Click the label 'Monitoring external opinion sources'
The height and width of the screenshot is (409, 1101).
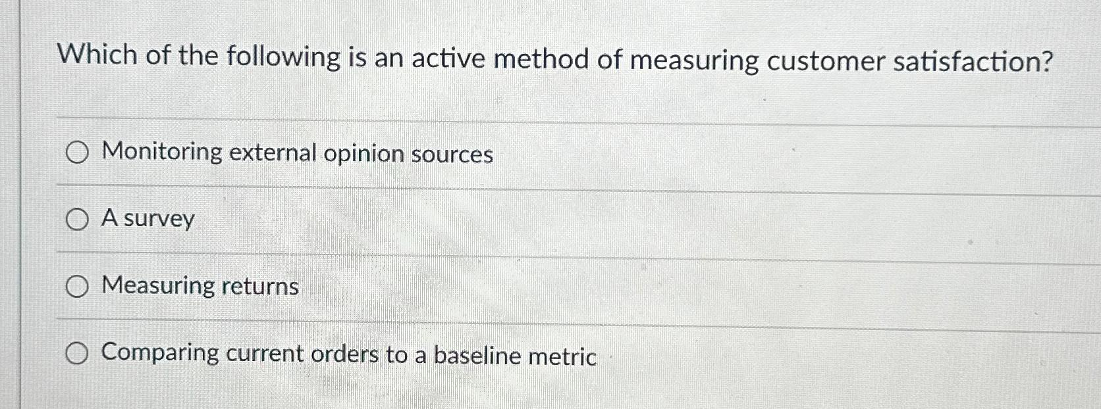point(295,153)
